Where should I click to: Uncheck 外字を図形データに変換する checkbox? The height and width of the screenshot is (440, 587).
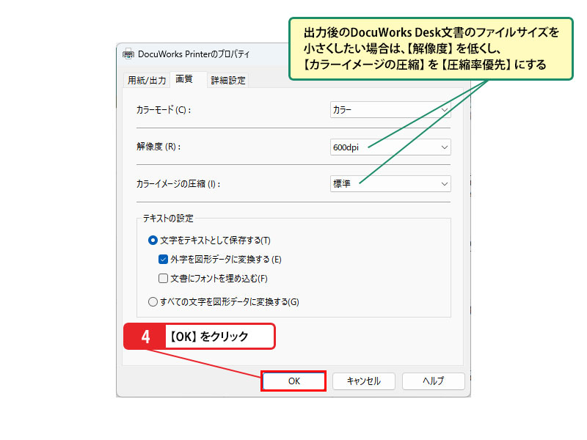click(x=163, y=260)
